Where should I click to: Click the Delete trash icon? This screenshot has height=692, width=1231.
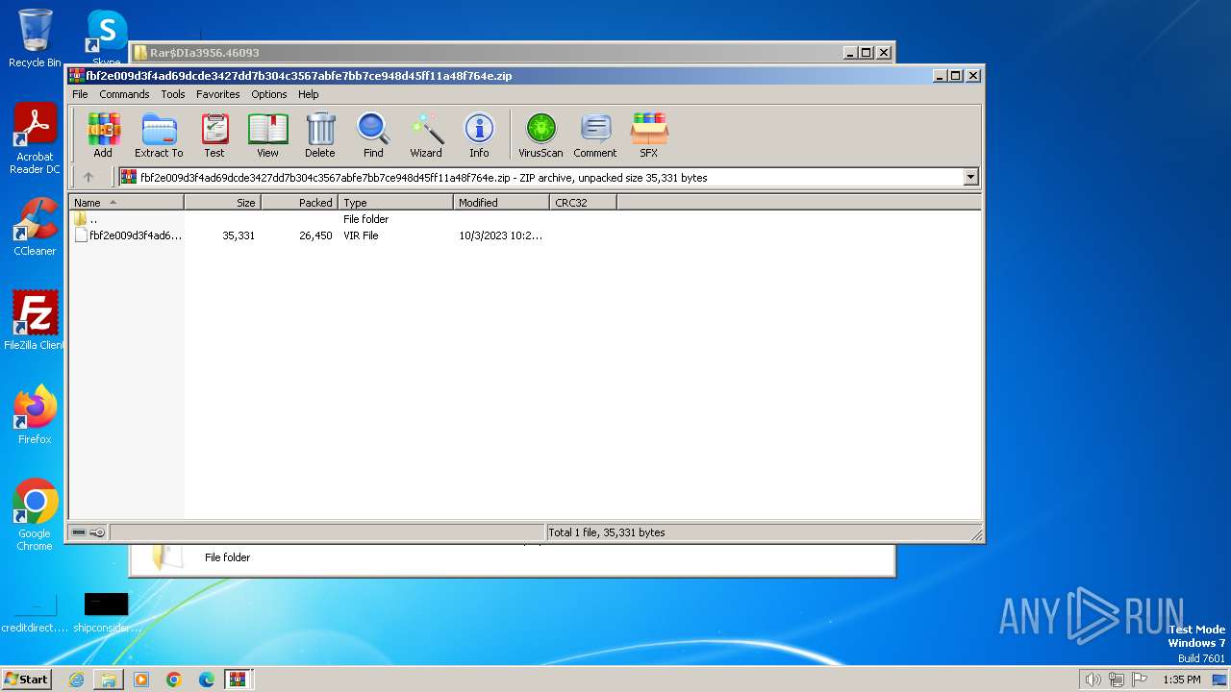click(320, 135)
